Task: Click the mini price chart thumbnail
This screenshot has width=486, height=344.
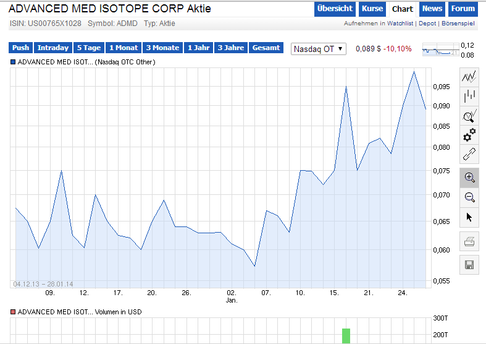Action: [440, 51]
